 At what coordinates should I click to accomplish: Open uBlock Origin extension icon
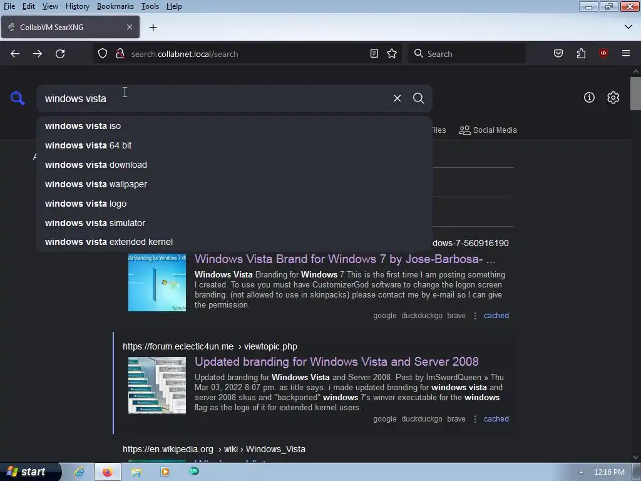pos(603,54)
